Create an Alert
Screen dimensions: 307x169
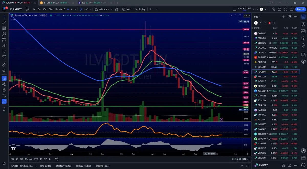(127, 9)
